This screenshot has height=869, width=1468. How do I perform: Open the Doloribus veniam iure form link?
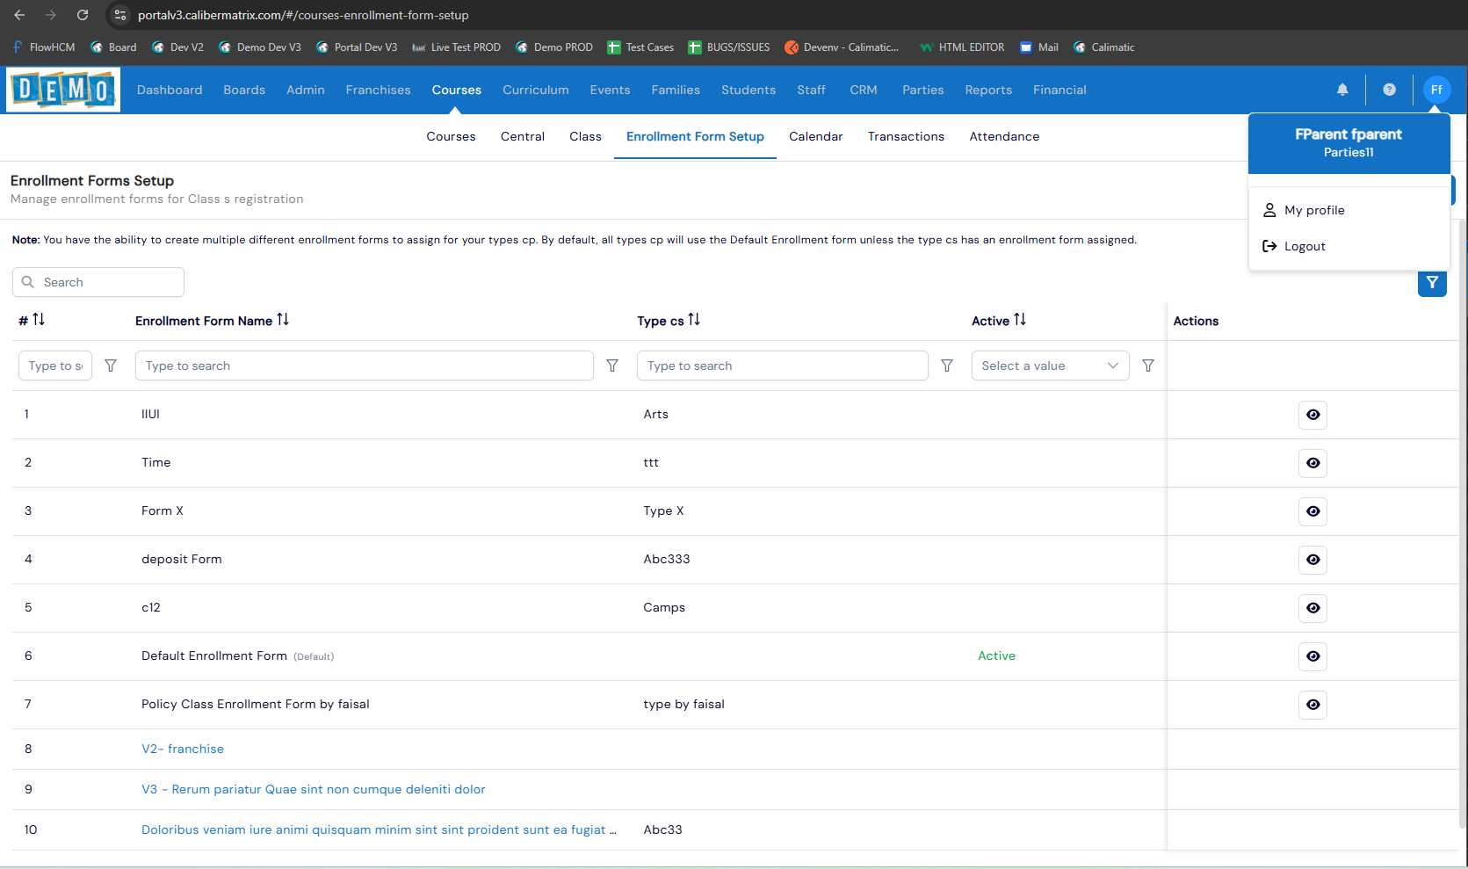tap(379, 829)
